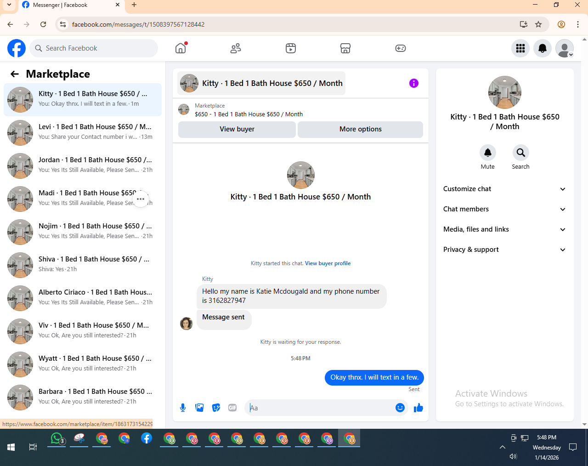Click the purple conversation information icon
The image size is (588, 466).
point(414,83)
